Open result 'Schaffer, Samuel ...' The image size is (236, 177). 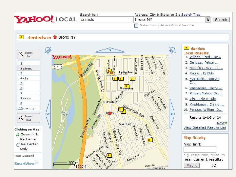click(206, 68)
